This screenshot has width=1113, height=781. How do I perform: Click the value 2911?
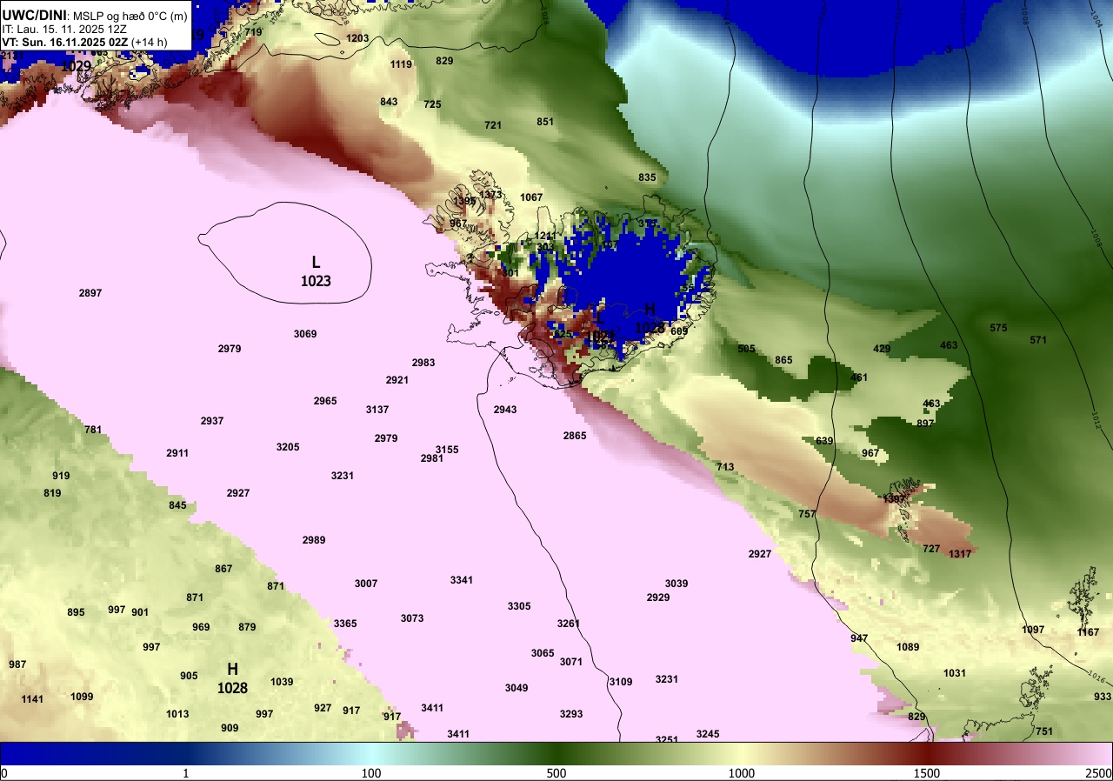(x=177, y=453)
